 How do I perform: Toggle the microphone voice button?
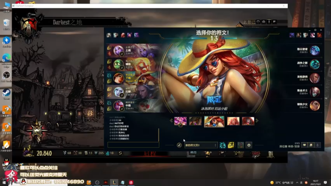(317, 145)
